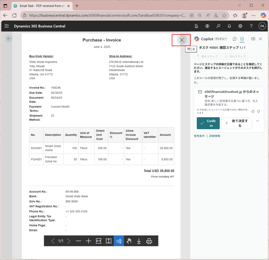The height and width of the screenshot is (260, 269).
Task: Close the Copilot side pane
Action: [260, 39]
